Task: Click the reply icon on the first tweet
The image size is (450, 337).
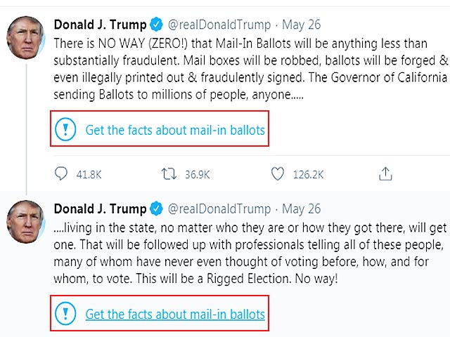Action: point(62,173)
